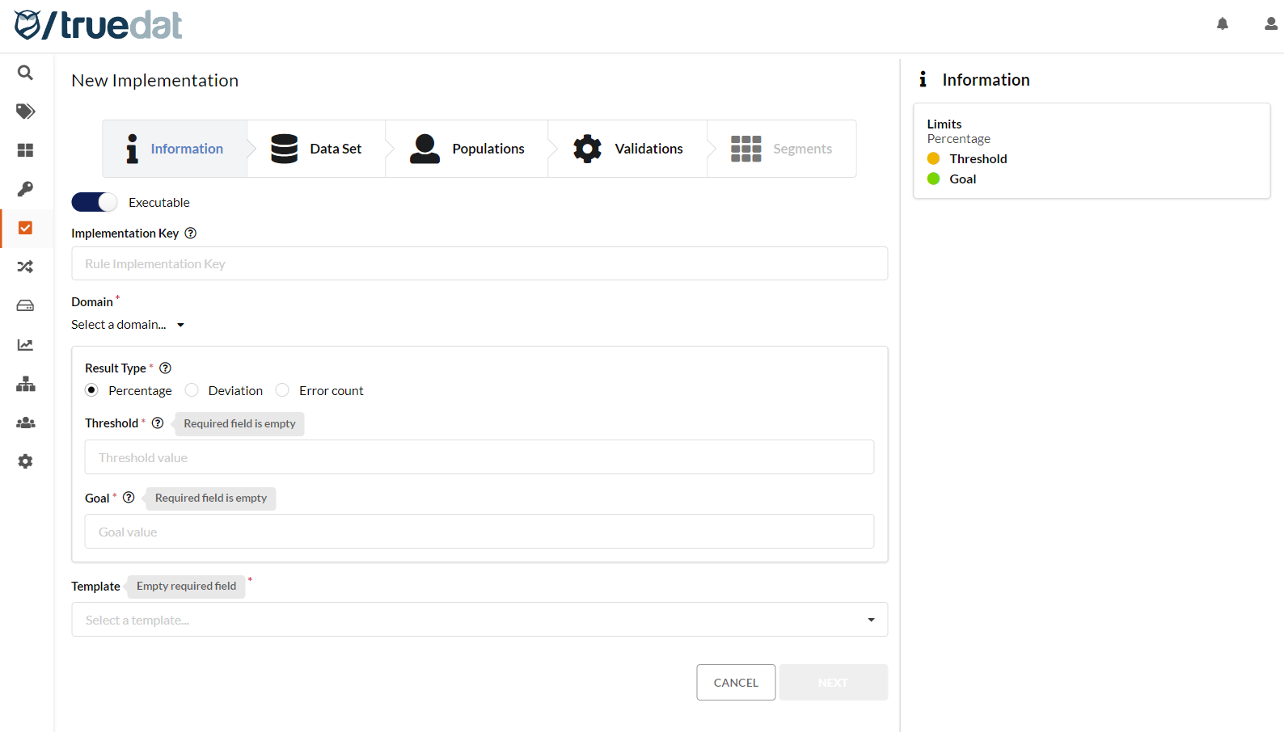The height and width of the screenshot is (732, 1284).
Task: Open the users group sidebar icon
Action: [x=25, y=423]
